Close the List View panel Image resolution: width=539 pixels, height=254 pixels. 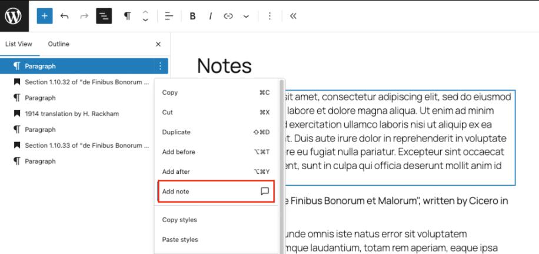tap(158, 44)
